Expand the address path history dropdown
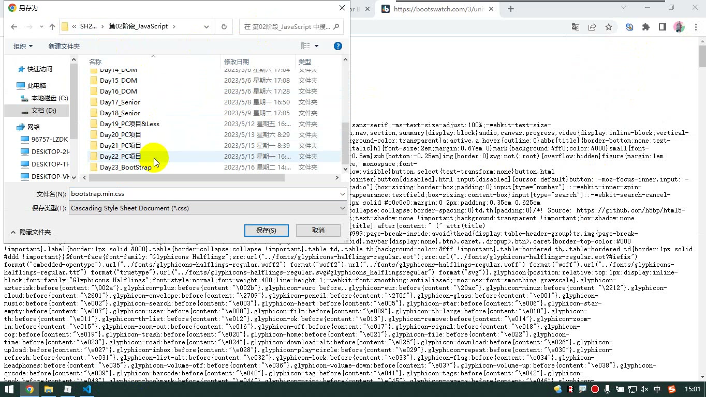The width and height of the screenshot is (706, 397). [207, 27]
